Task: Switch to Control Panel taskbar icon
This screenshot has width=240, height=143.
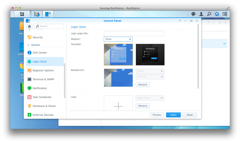Action: click(48, 14)
